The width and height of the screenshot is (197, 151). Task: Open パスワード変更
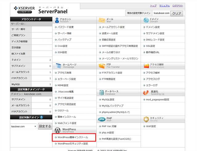(66, 27)
